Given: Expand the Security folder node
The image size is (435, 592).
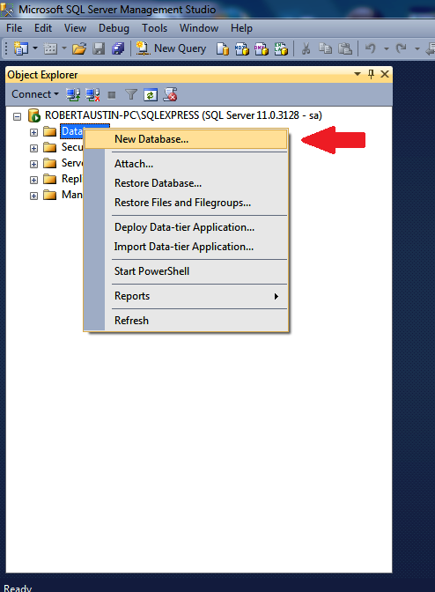Looking at the screenshot, I should [x=33, y=148].
